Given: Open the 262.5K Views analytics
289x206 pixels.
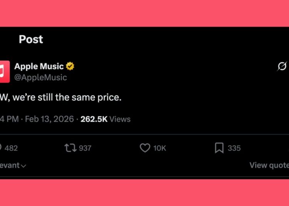Looking at the screenshot, I should pos(105,119).
